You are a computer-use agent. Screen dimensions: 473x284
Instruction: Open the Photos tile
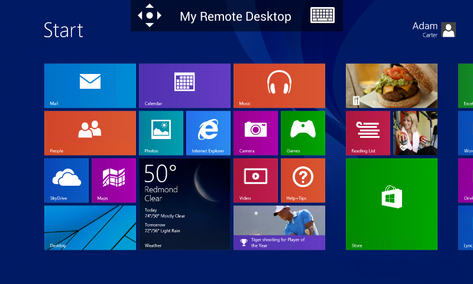(x=161, y=133)
